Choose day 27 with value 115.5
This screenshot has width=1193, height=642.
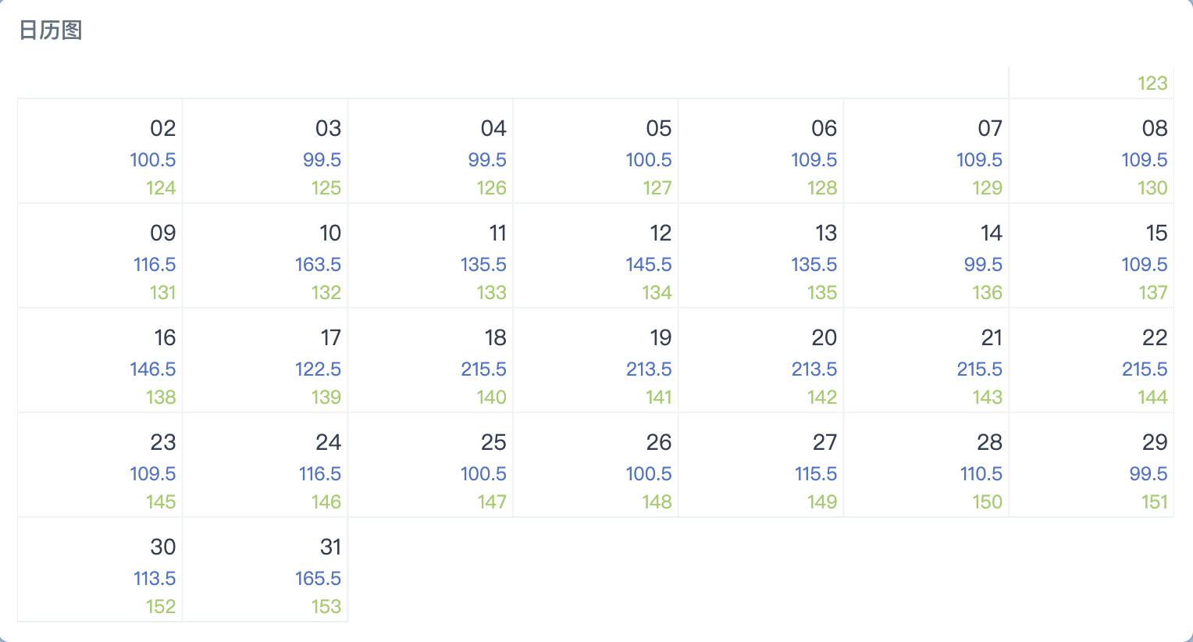[x=761, y=465]
